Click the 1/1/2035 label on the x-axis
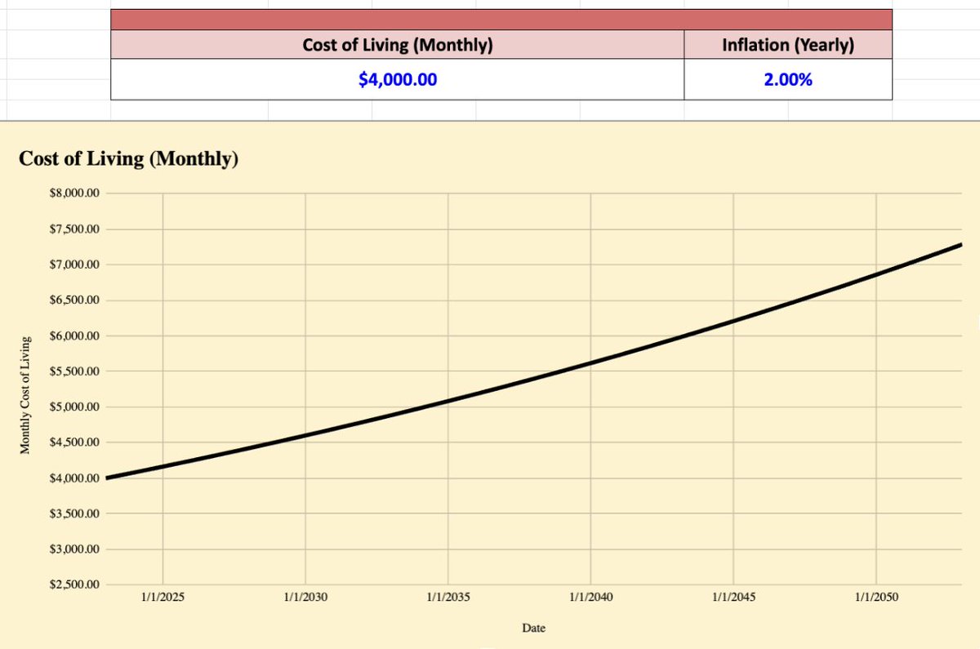 click(450, 597)
